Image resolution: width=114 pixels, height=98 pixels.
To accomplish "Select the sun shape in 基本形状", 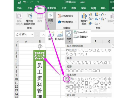I will 102,87.
